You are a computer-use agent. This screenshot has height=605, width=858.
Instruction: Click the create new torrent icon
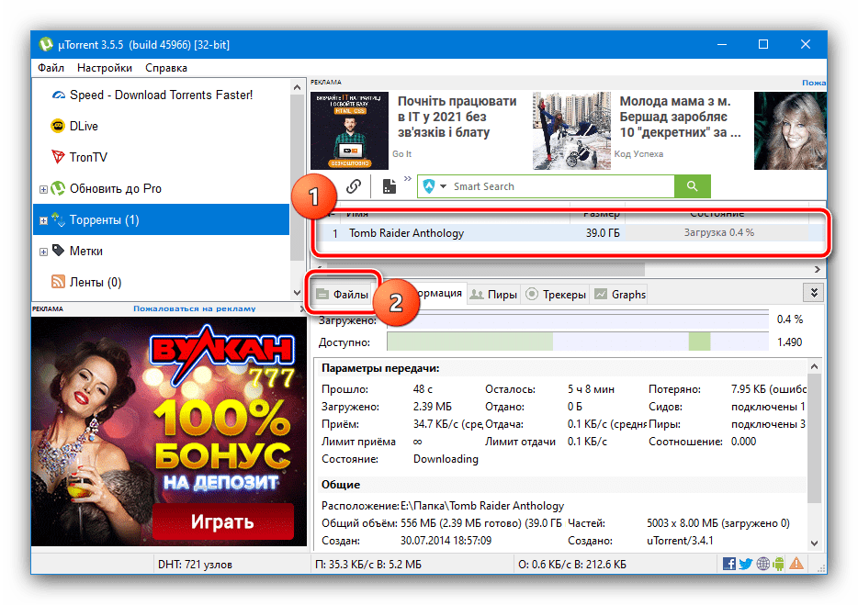point(389,186)
